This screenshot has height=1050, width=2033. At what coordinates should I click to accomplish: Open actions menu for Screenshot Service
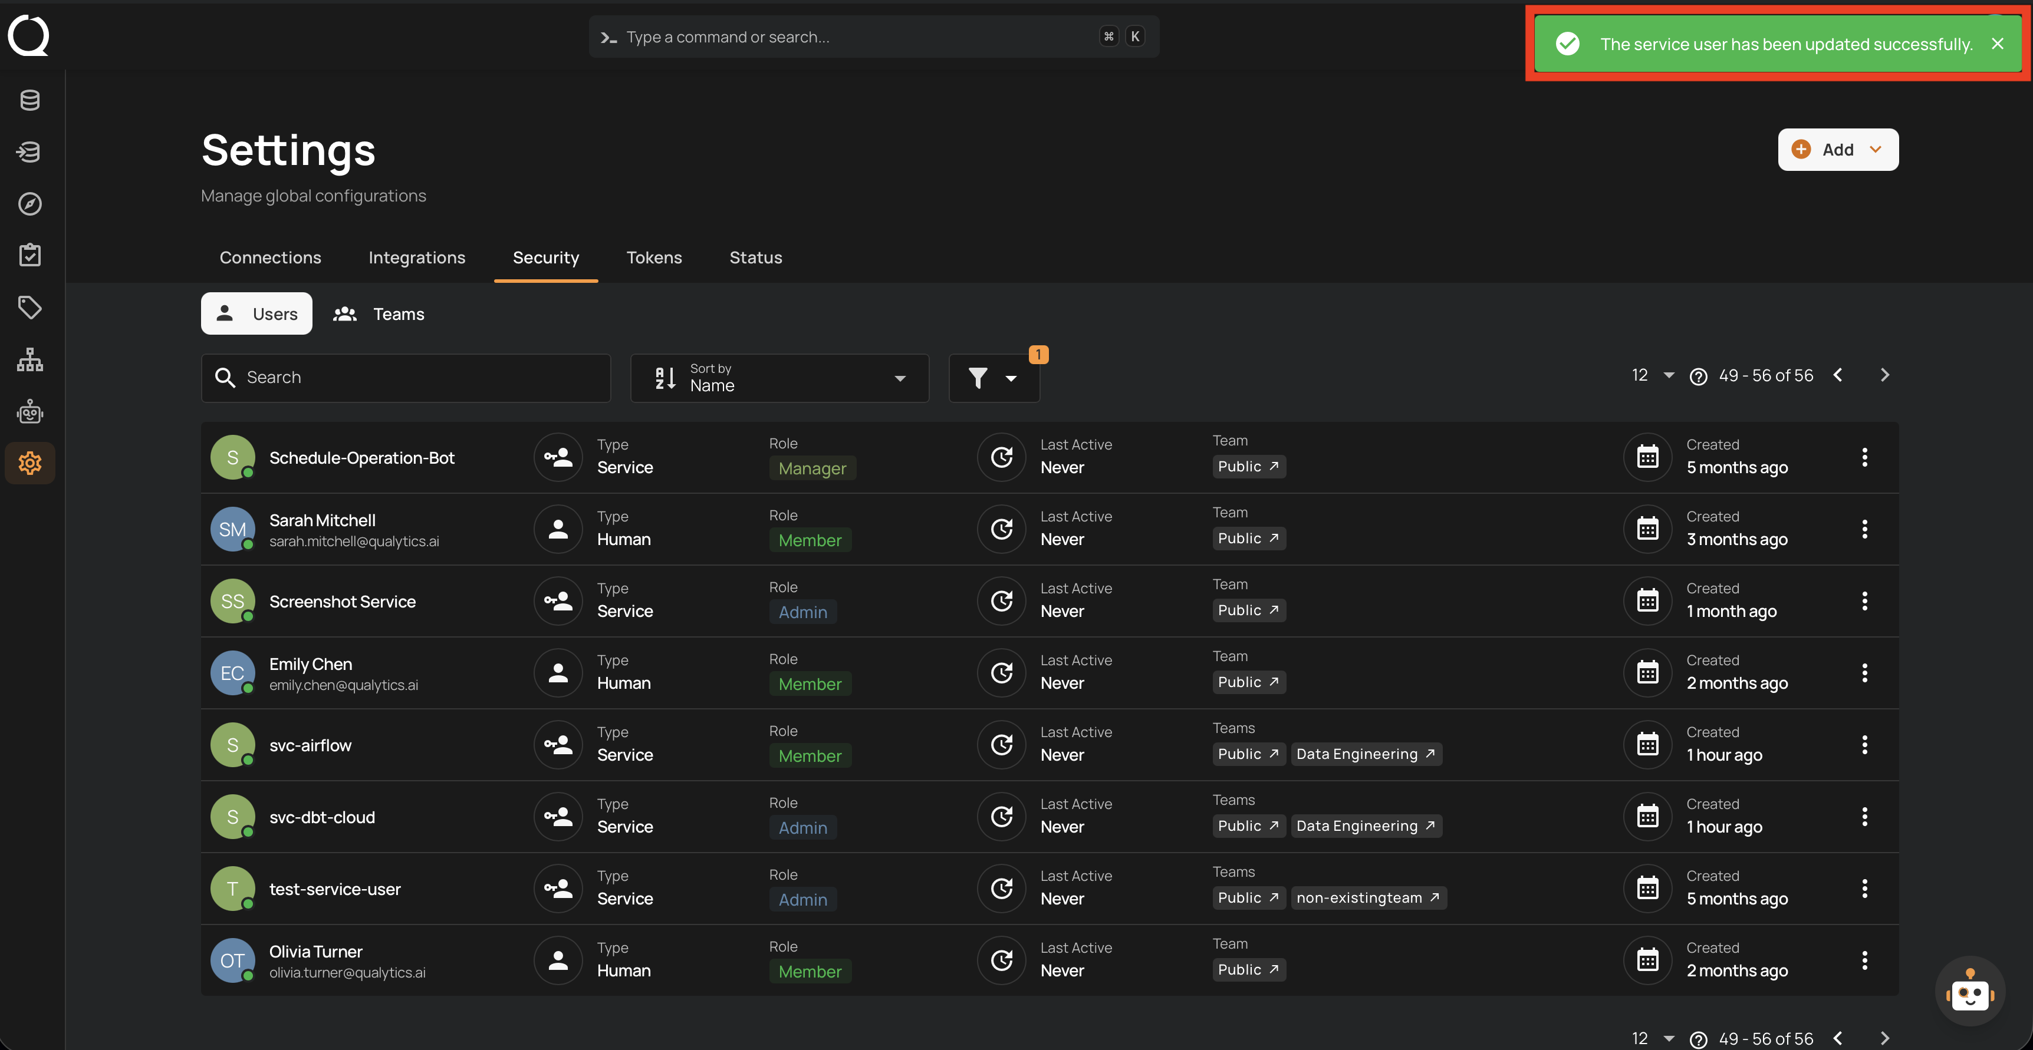(1865, 601)
